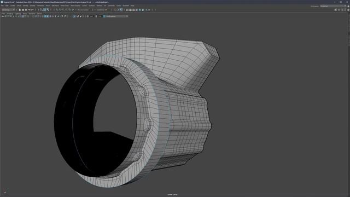The height and width of the screenshot is (197, 350).
Task: Click the Open Scene icon
Action: click(x=23, y=10)
